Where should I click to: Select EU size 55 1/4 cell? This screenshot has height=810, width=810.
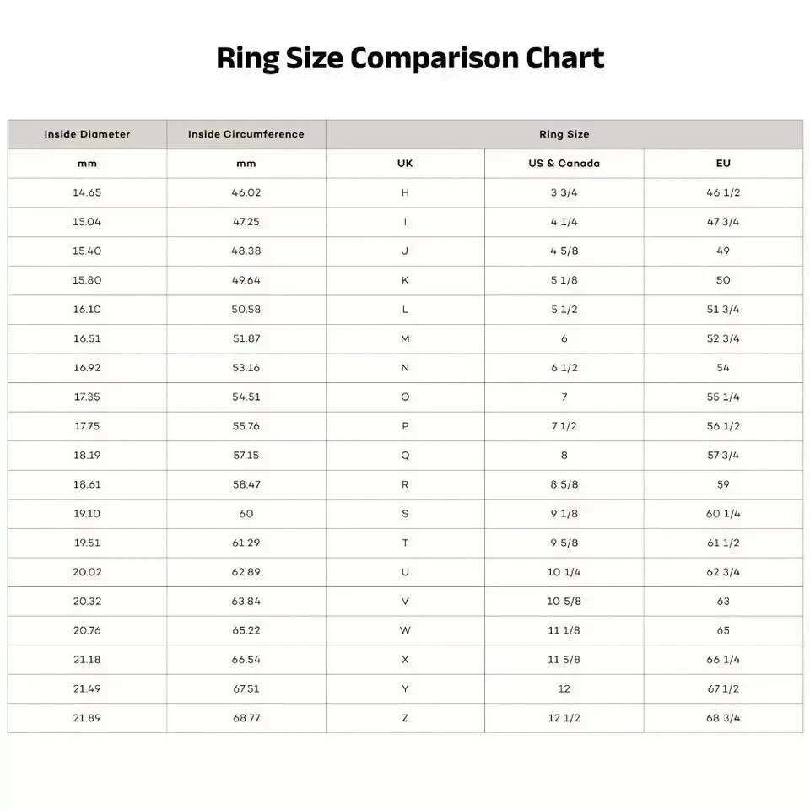[x=723, y=397]
